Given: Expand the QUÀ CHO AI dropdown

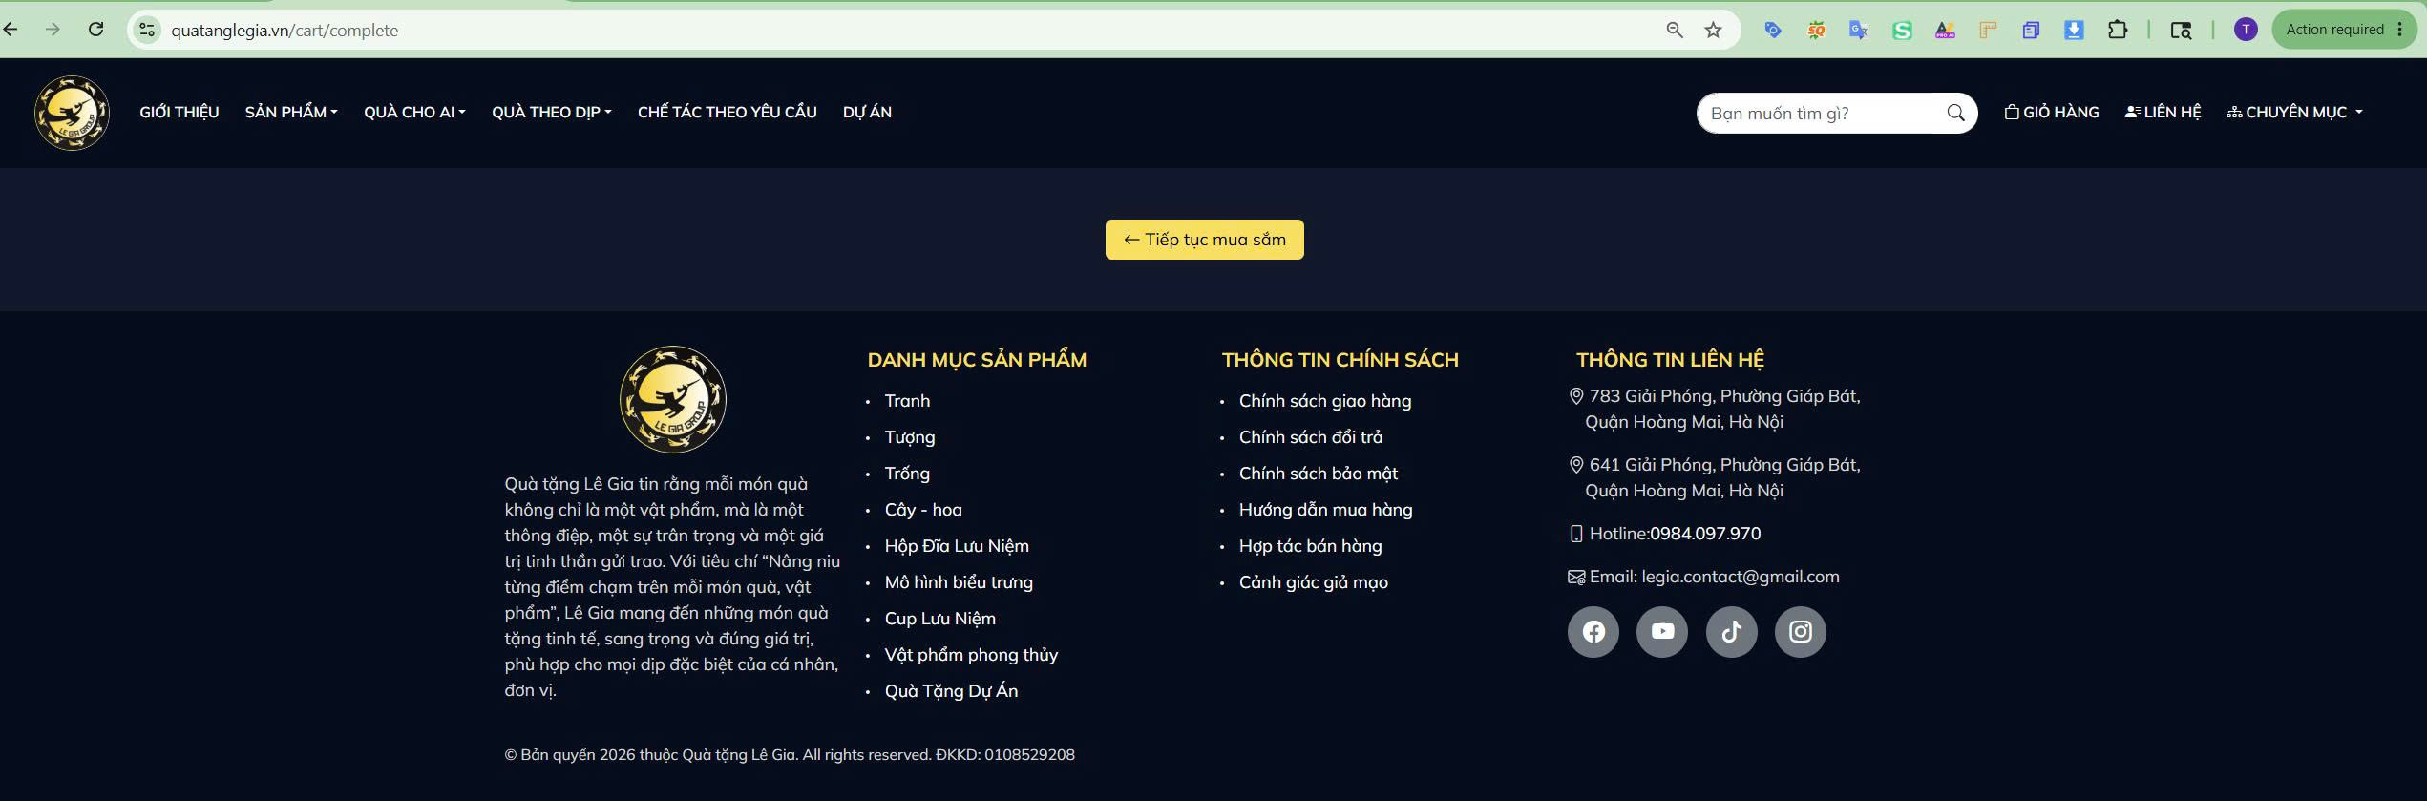Looking at the screenshot, I should tap(414, 112).
